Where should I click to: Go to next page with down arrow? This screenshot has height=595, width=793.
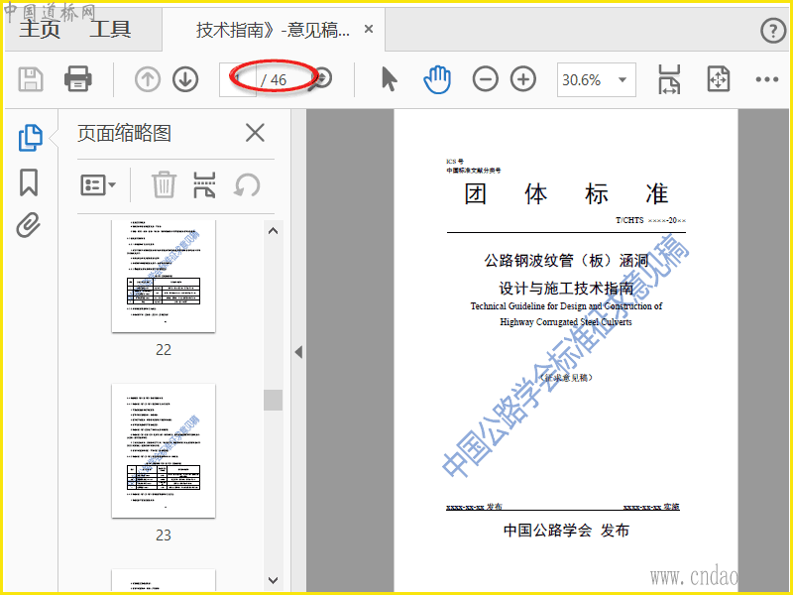[185, 79]
